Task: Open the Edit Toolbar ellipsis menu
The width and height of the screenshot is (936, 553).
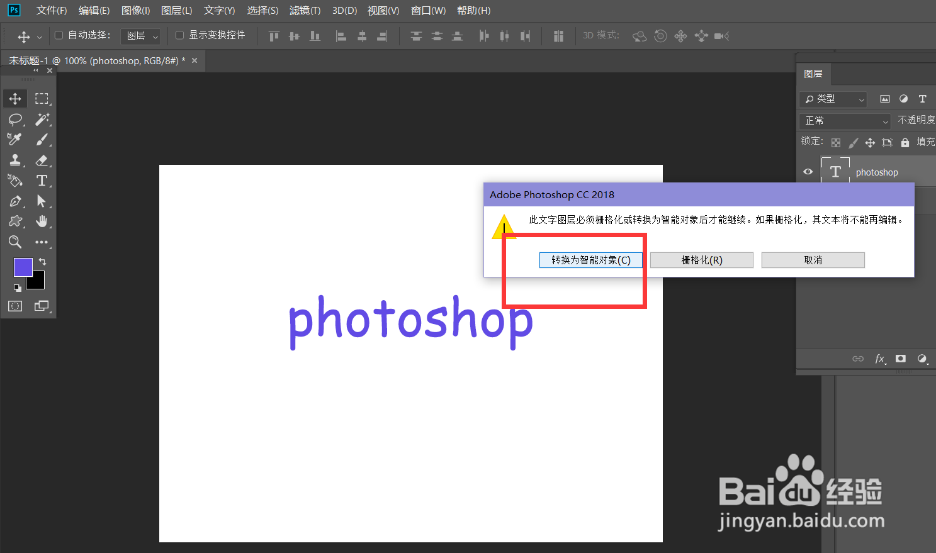Action: pyautogui.click(x=42, y=242)
